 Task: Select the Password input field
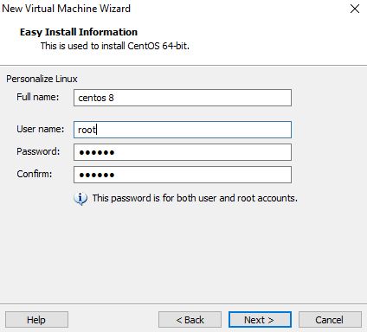click(183, 152)
